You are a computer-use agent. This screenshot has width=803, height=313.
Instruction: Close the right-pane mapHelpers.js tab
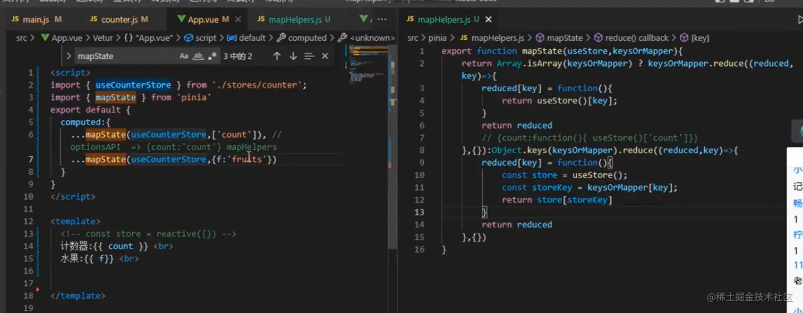pos(489,20)
